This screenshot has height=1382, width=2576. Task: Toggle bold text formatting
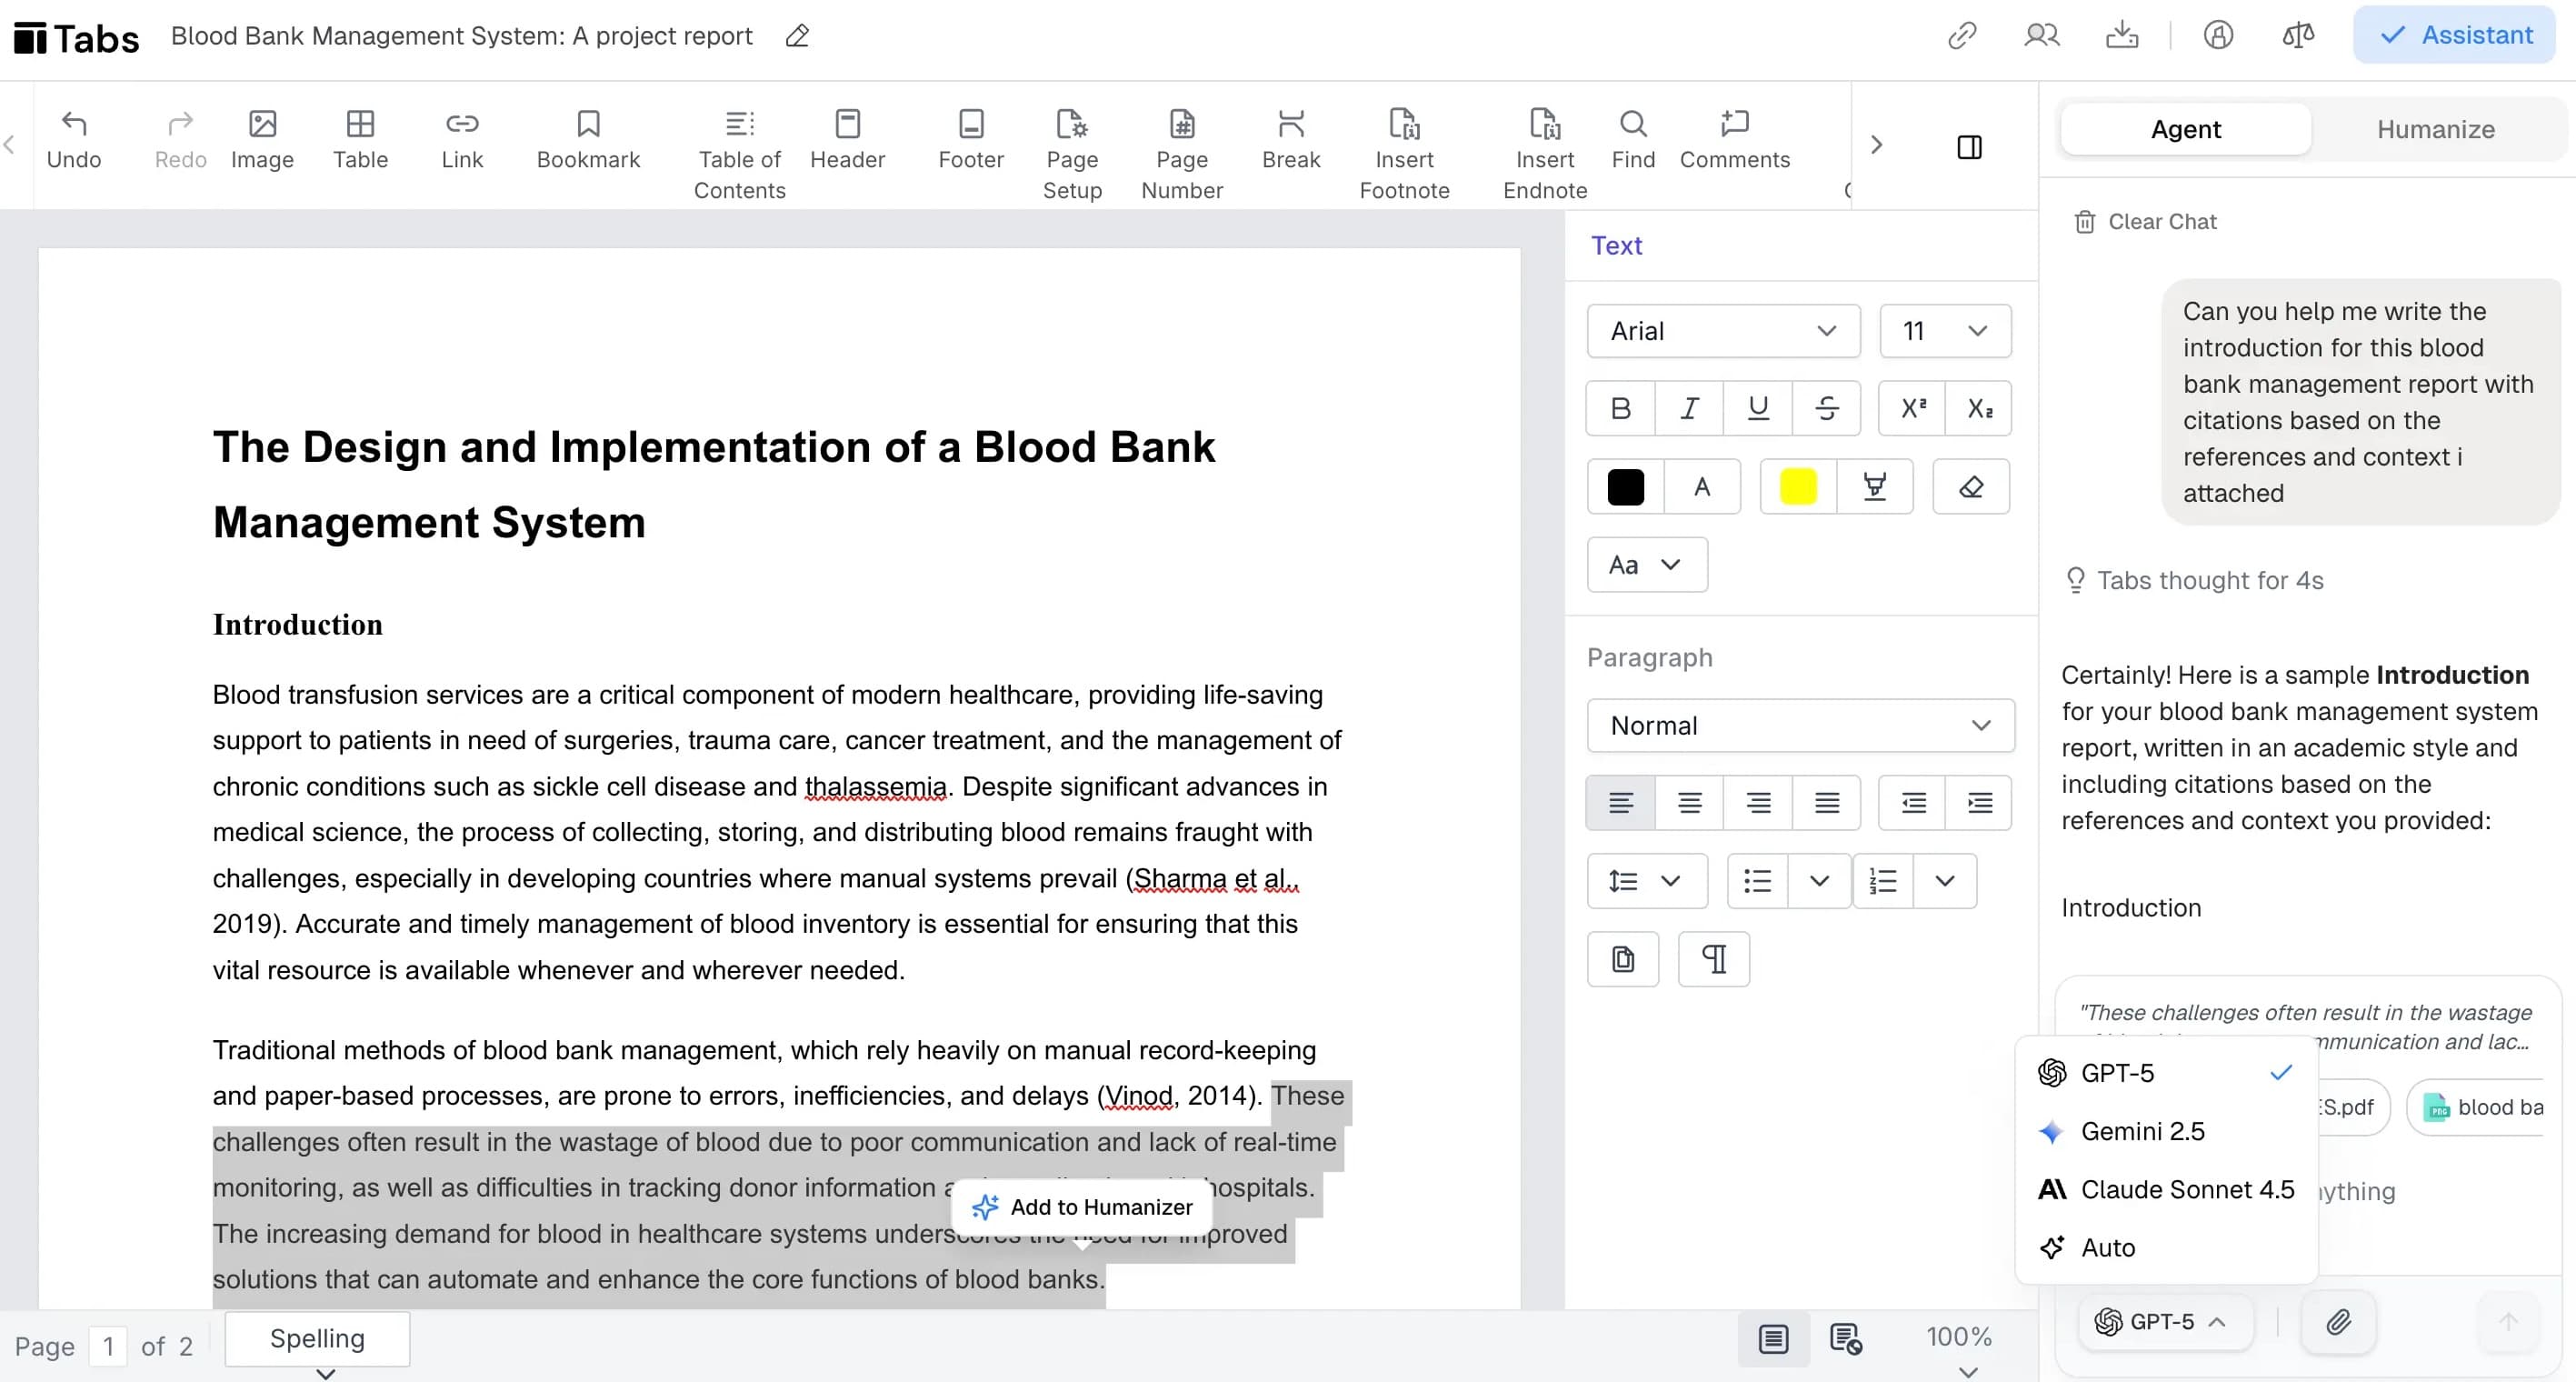point(1619,407)
